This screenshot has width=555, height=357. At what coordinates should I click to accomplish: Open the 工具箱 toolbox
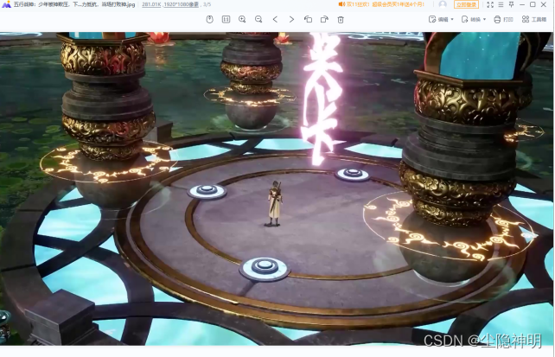534,20
